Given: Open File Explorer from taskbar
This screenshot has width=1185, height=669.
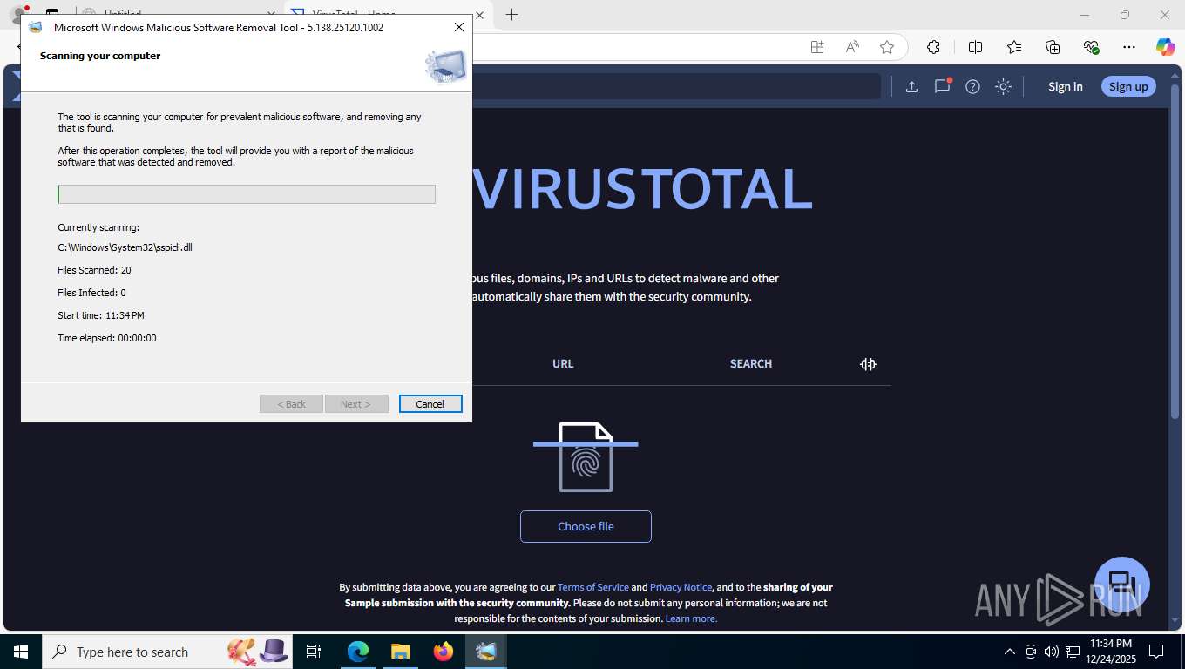Looking at the screenshot, I should [x=400, y=652].
